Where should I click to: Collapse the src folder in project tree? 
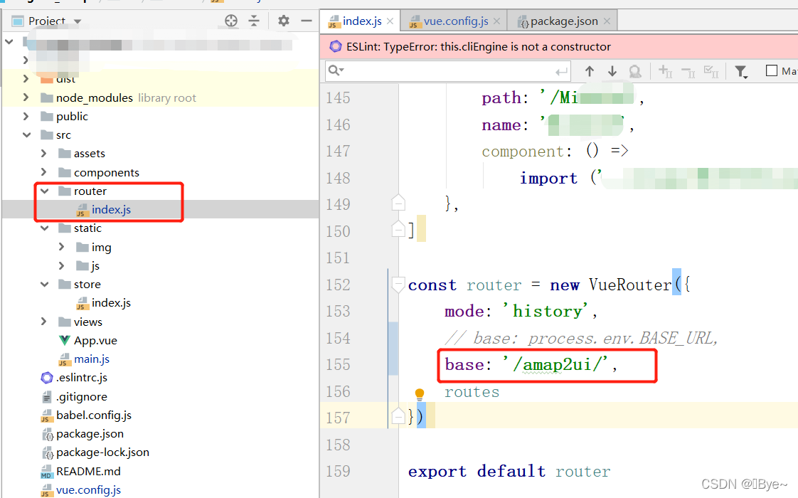pos(27,134)
